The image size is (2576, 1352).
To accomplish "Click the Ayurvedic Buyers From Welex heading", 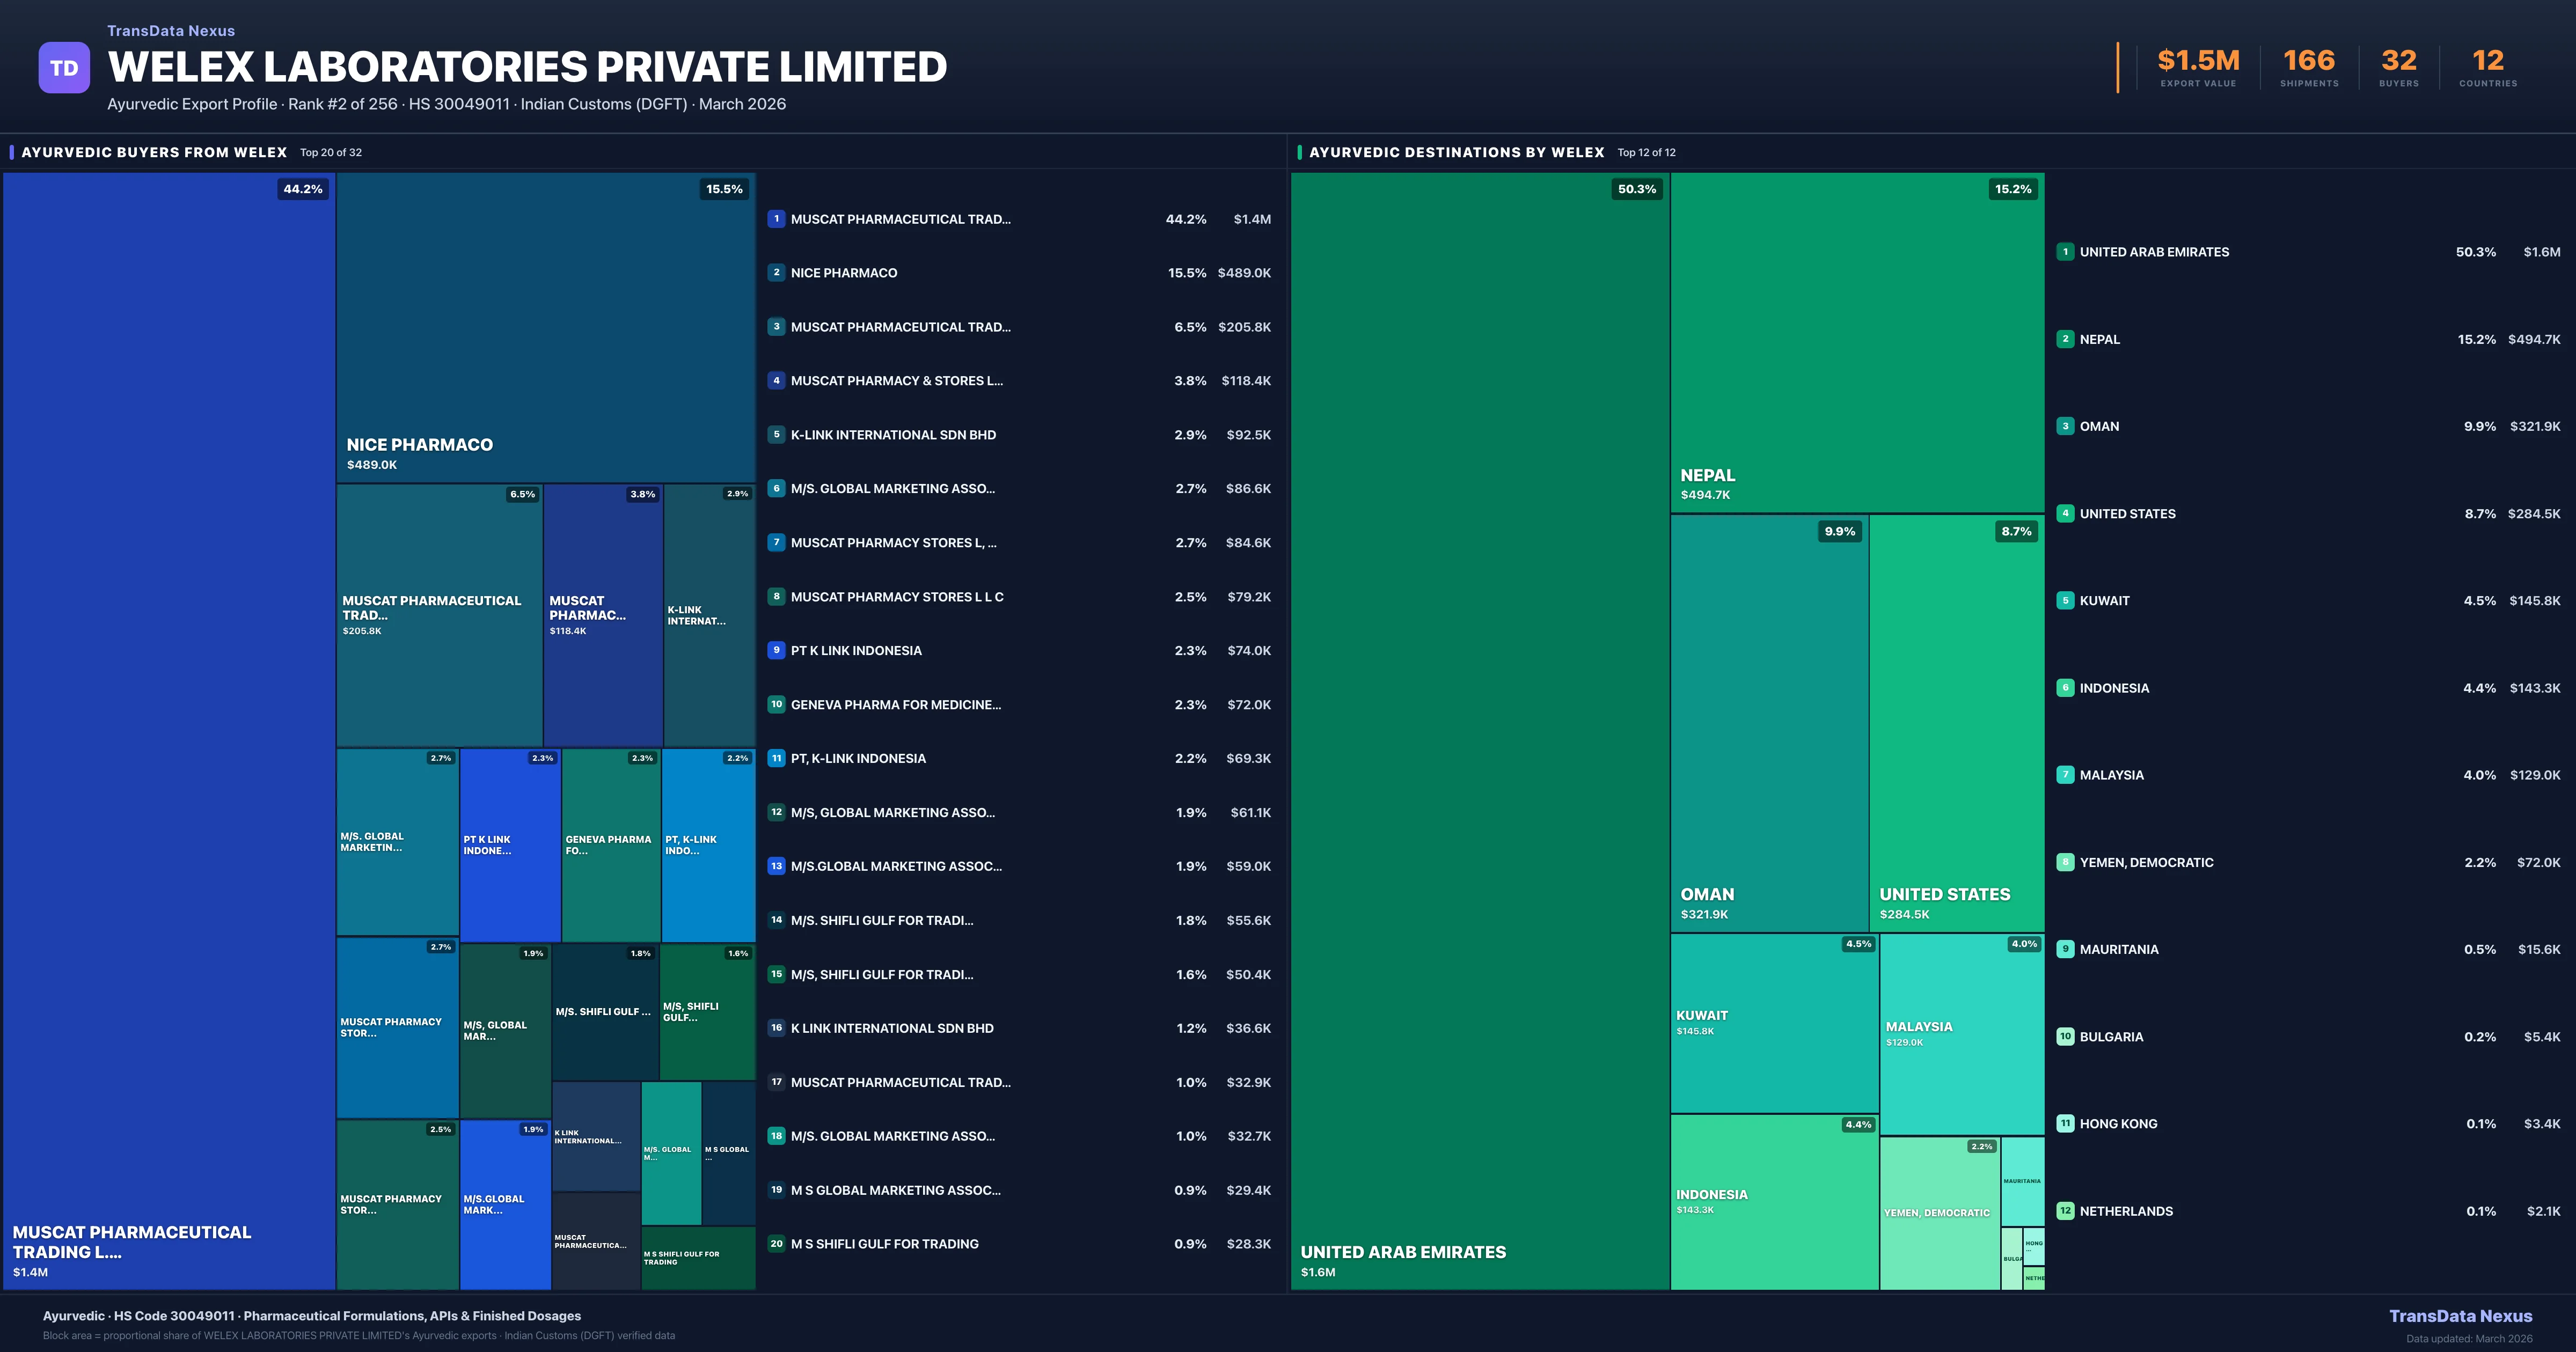I will (x=154, y=152).
